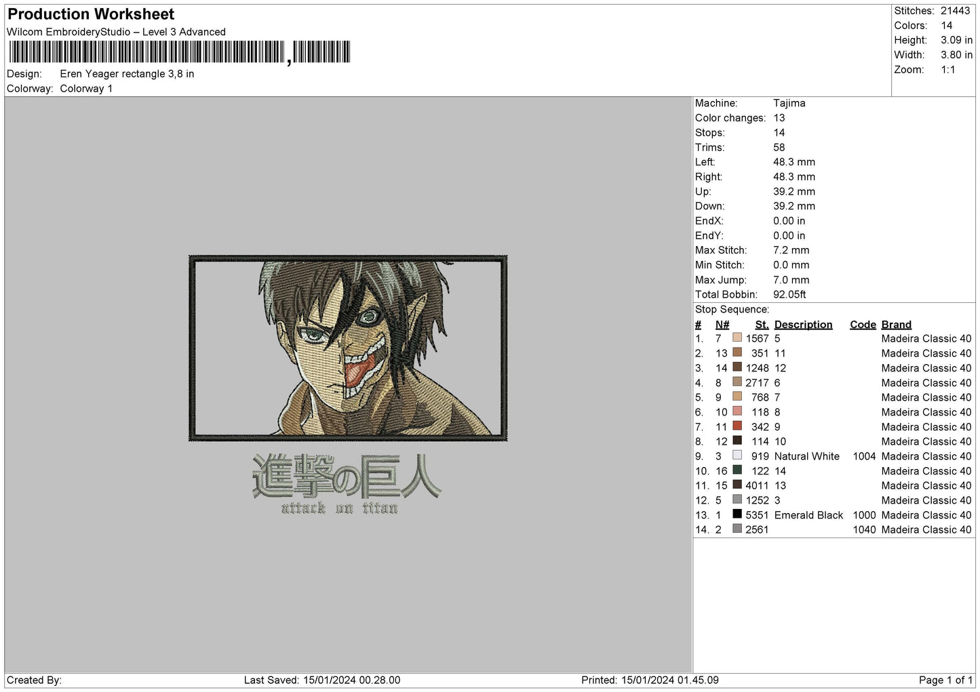Viewport: 980px width, 692px height.
Task: Click code 1040 in stop 14 row
Action: coord(864,530)
